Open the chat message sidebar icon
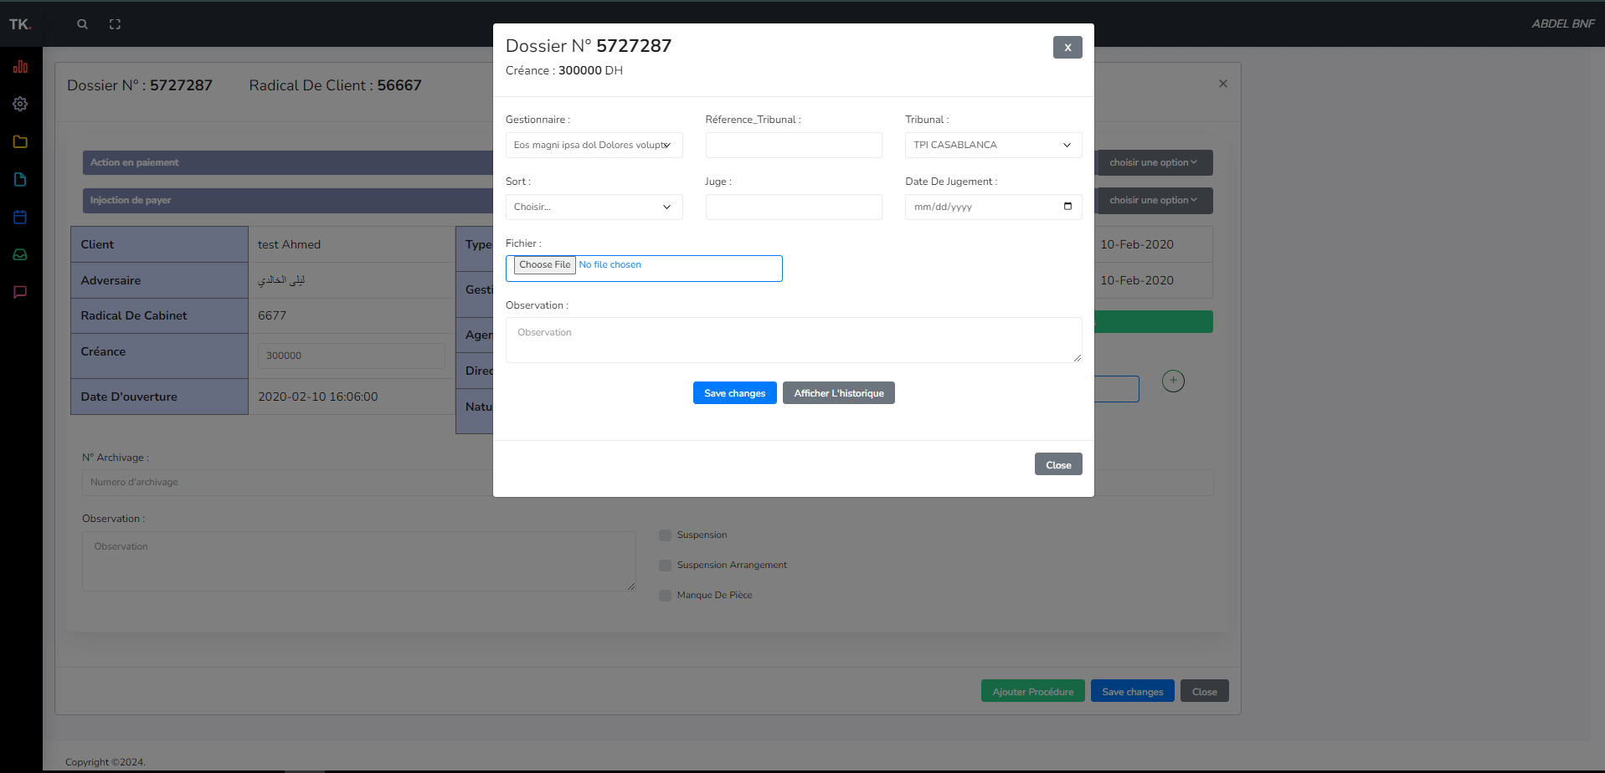Screen dimensions: 1605x773 20,292
